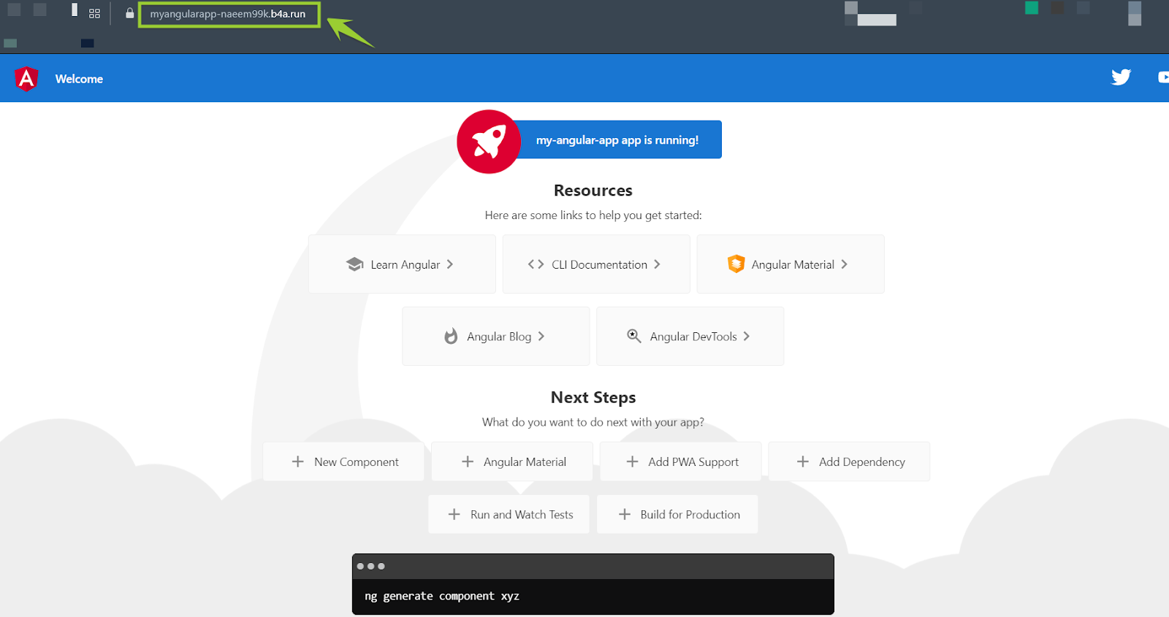
Task: Open the Twitter icon link
Action: [1121, 77]
